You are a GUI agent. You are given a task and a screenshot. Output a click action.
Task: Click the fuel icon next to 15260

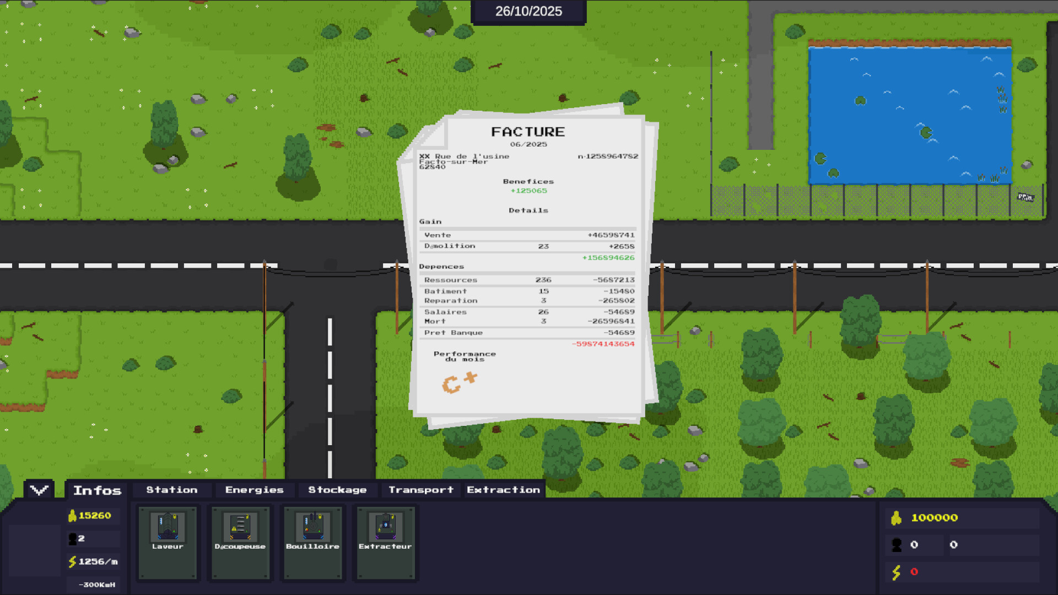(x=72, y=516)
